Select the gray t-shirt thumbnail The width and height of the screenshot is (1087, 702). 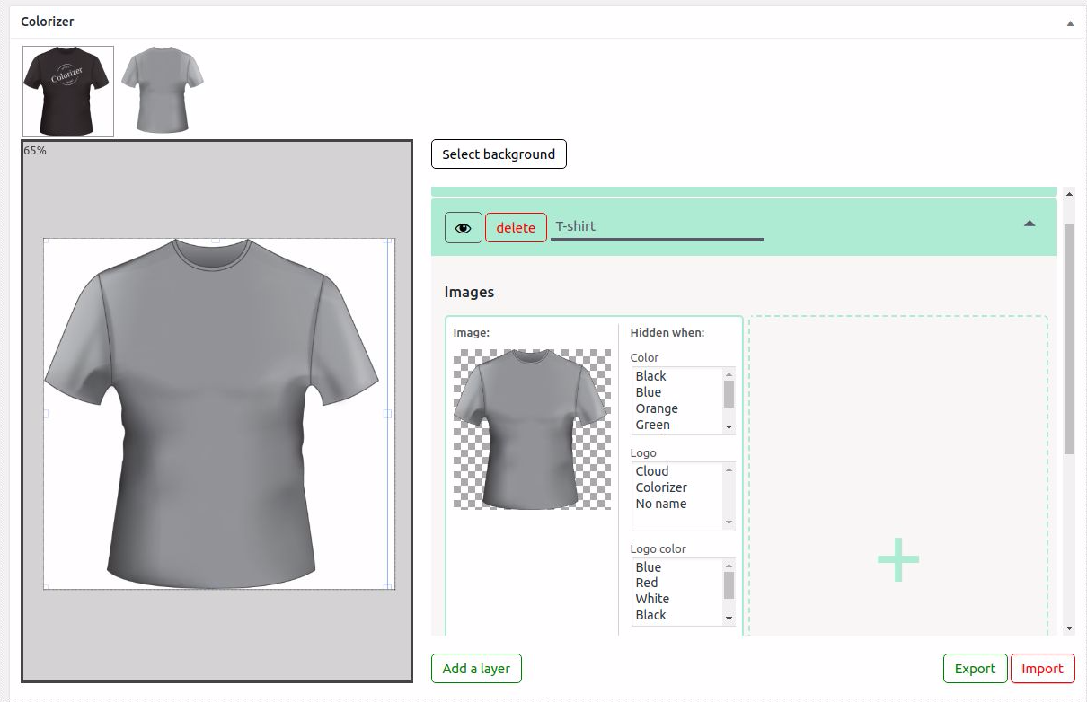[162, 91]
